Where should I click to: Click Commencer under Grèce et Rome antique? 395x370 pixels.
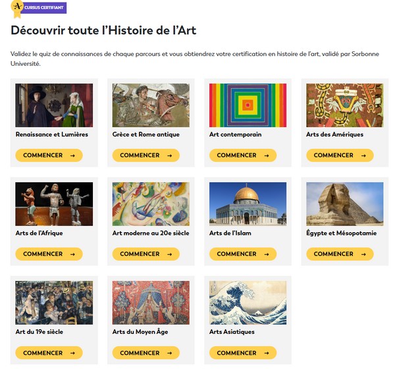point(146,155)
